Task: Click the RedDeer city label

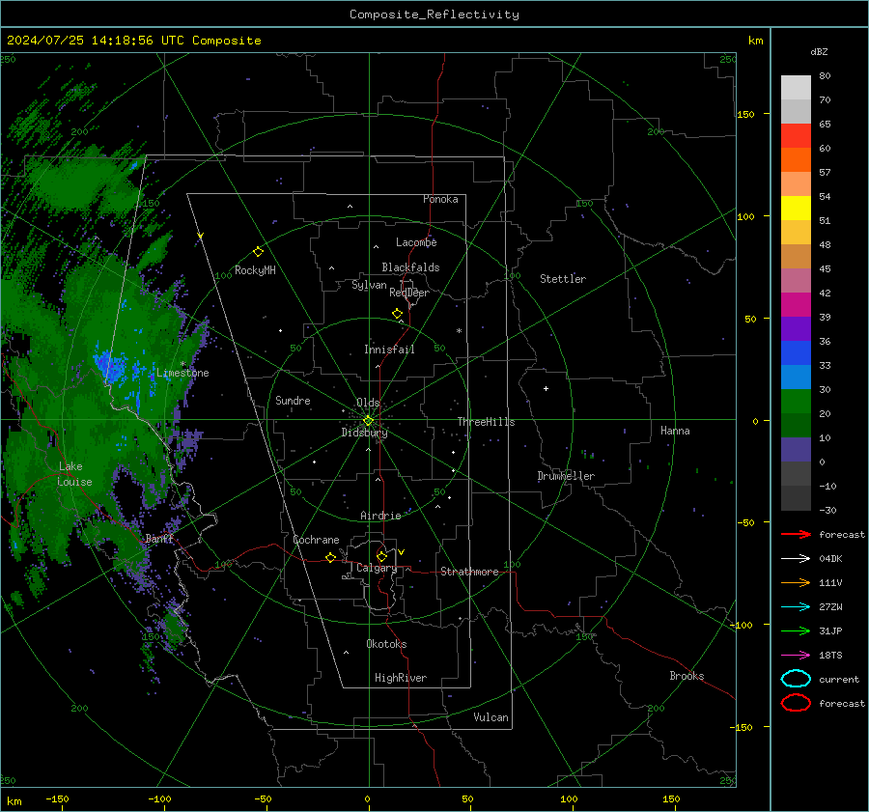Action: tap(409, 293)
